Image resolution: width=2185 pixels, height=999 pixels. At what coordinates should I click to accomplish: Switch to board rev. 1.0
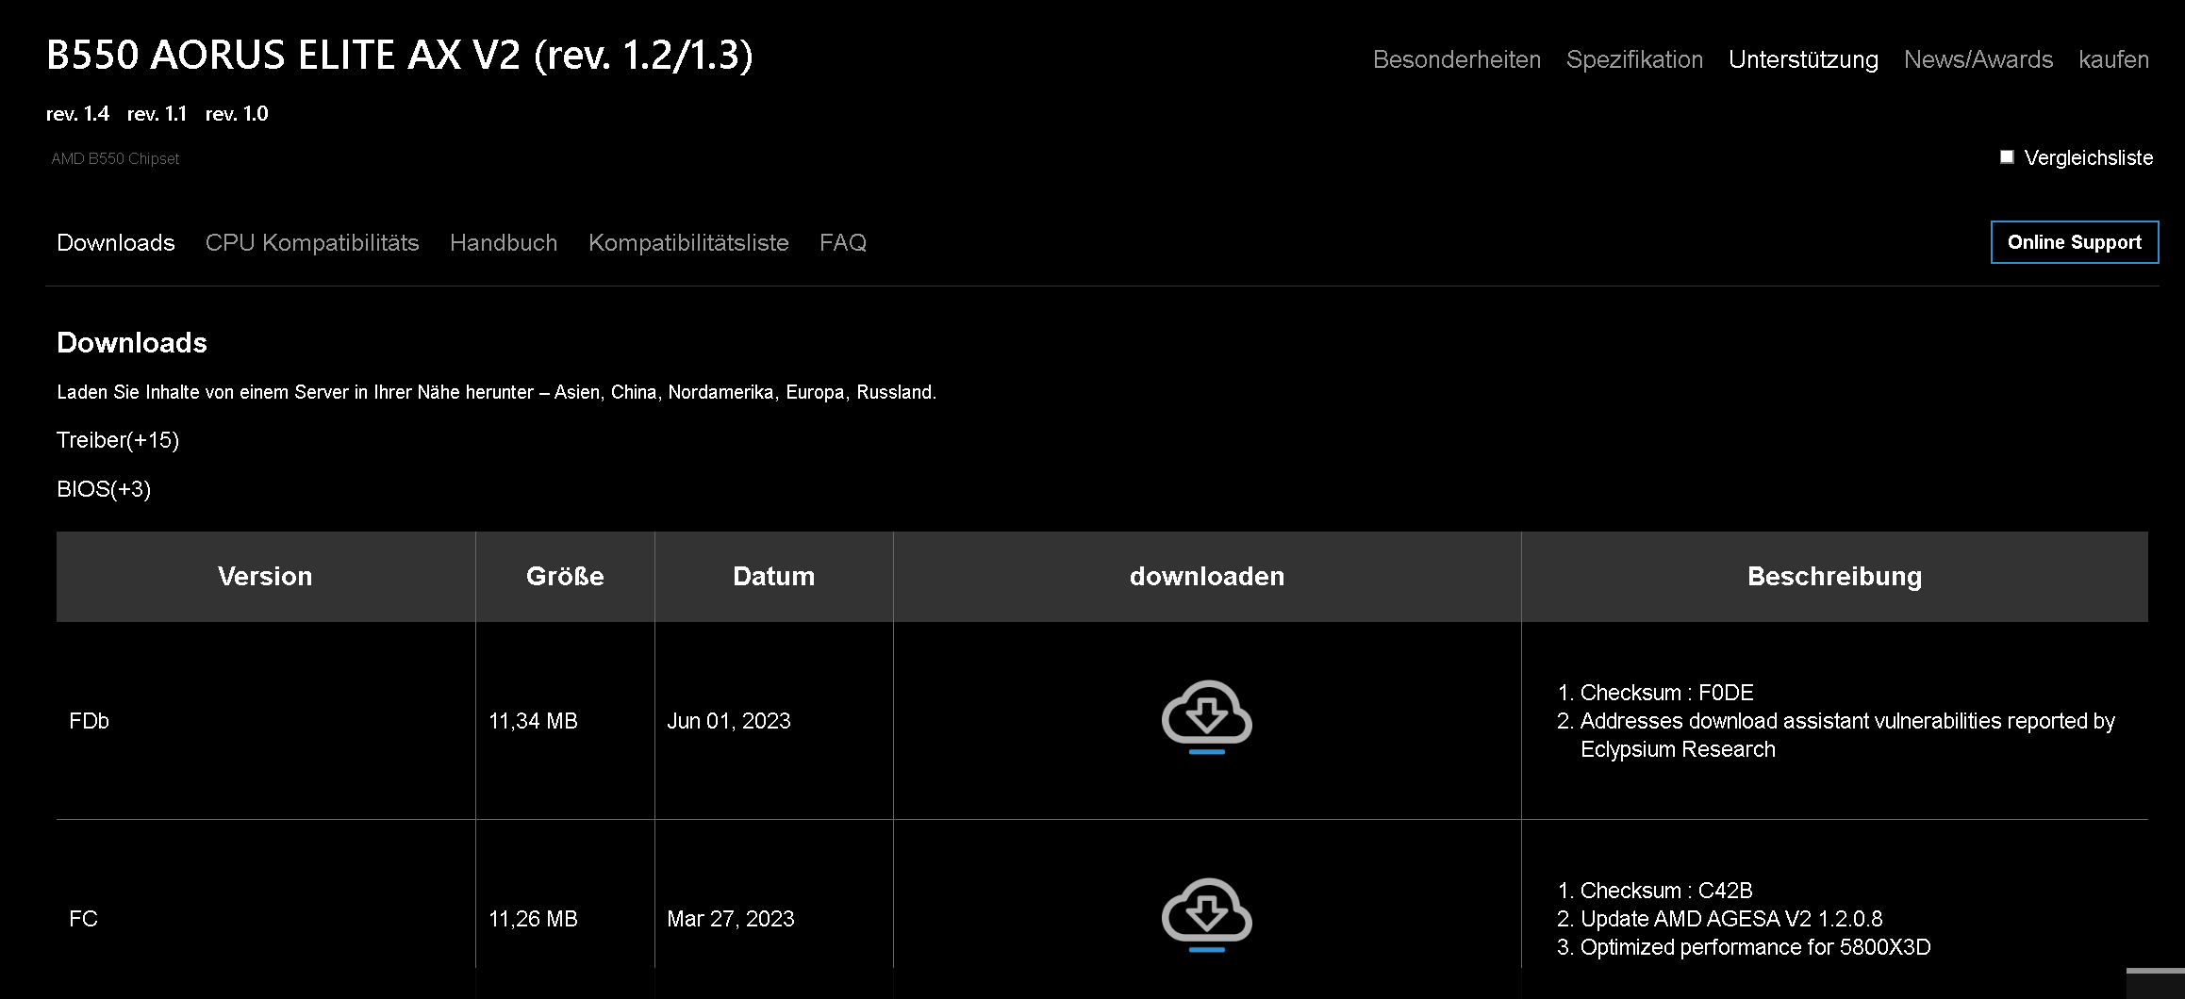(x=237, y=114)
